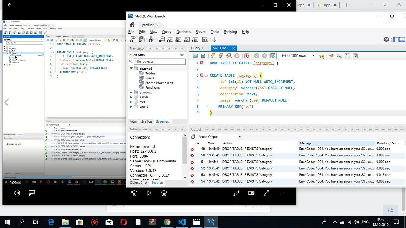
Task: Create a new table icon
Action: coord(170,40)
